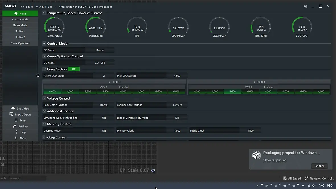Click the Basic View button

(x=20, y=108)
